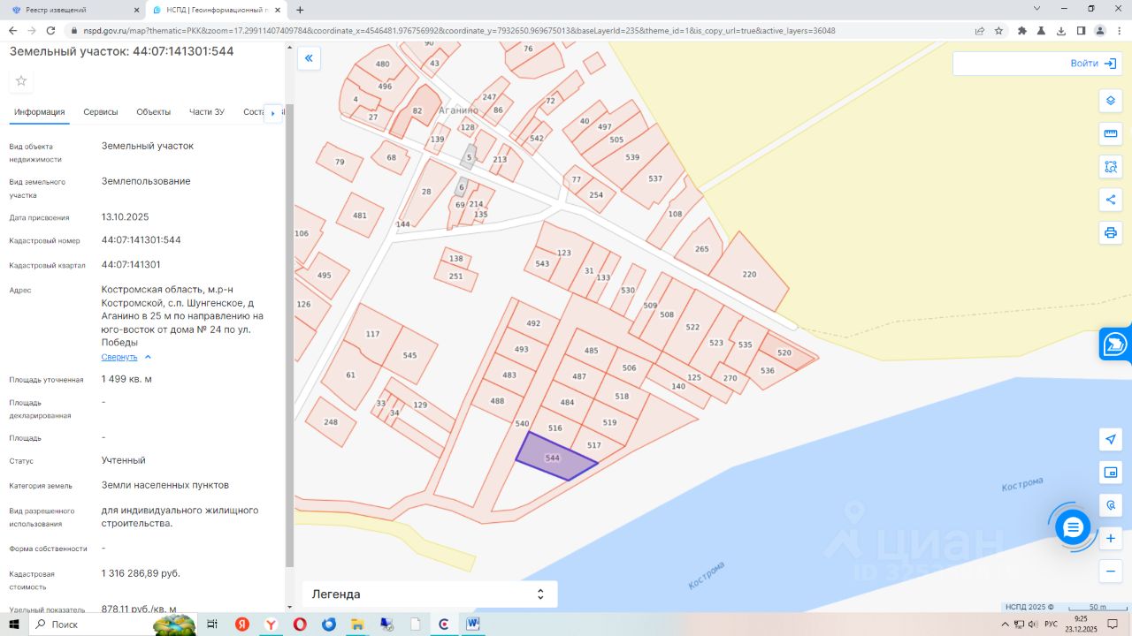Viewport: 1132px width, 636px height.
Task: Open the Объекты tab
Action: pos(154,112)
